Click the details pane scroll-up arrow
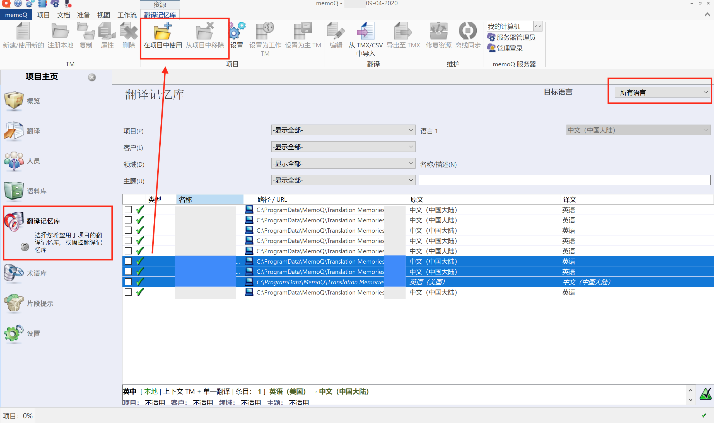The image size is (714, 423). coord(690,390)
